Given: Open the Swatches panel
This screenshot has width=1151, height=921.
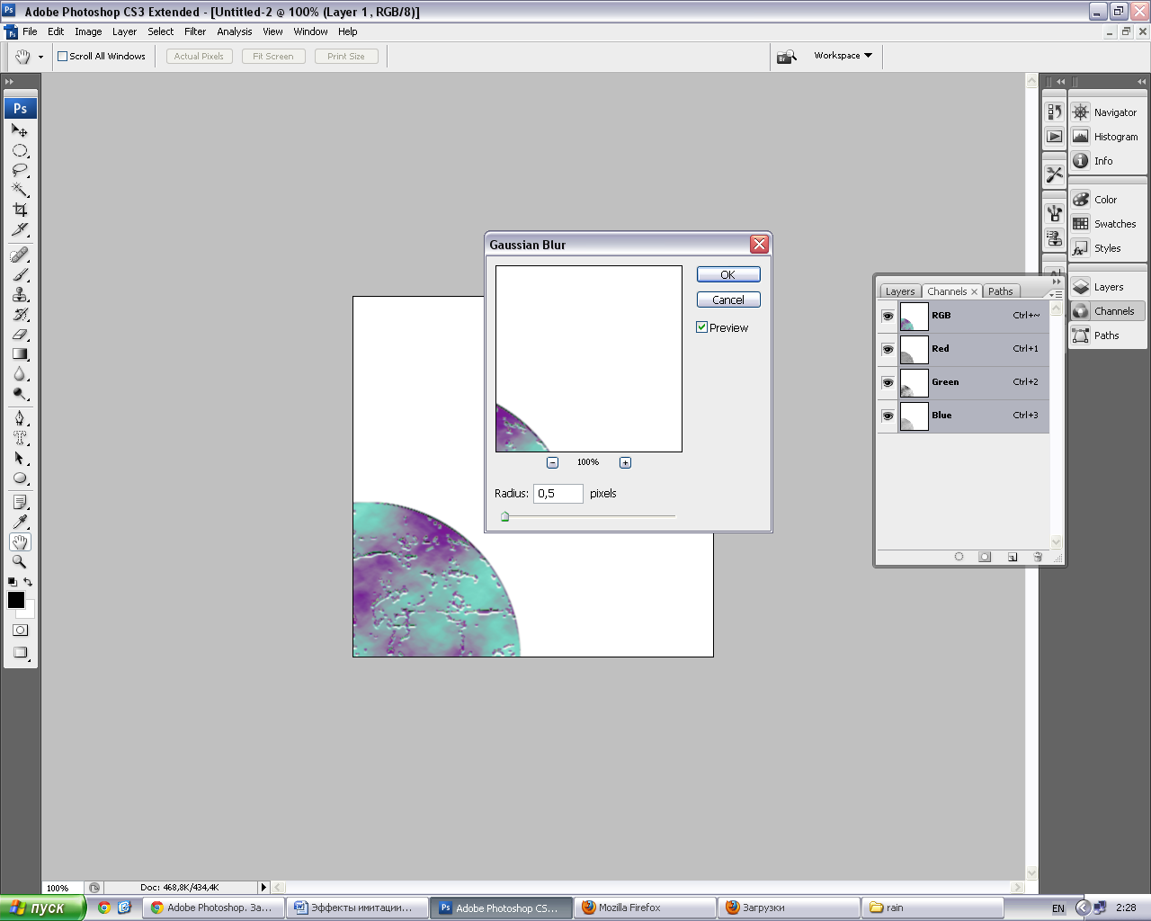Looking at the screenshot, I should click(1107, 224).
